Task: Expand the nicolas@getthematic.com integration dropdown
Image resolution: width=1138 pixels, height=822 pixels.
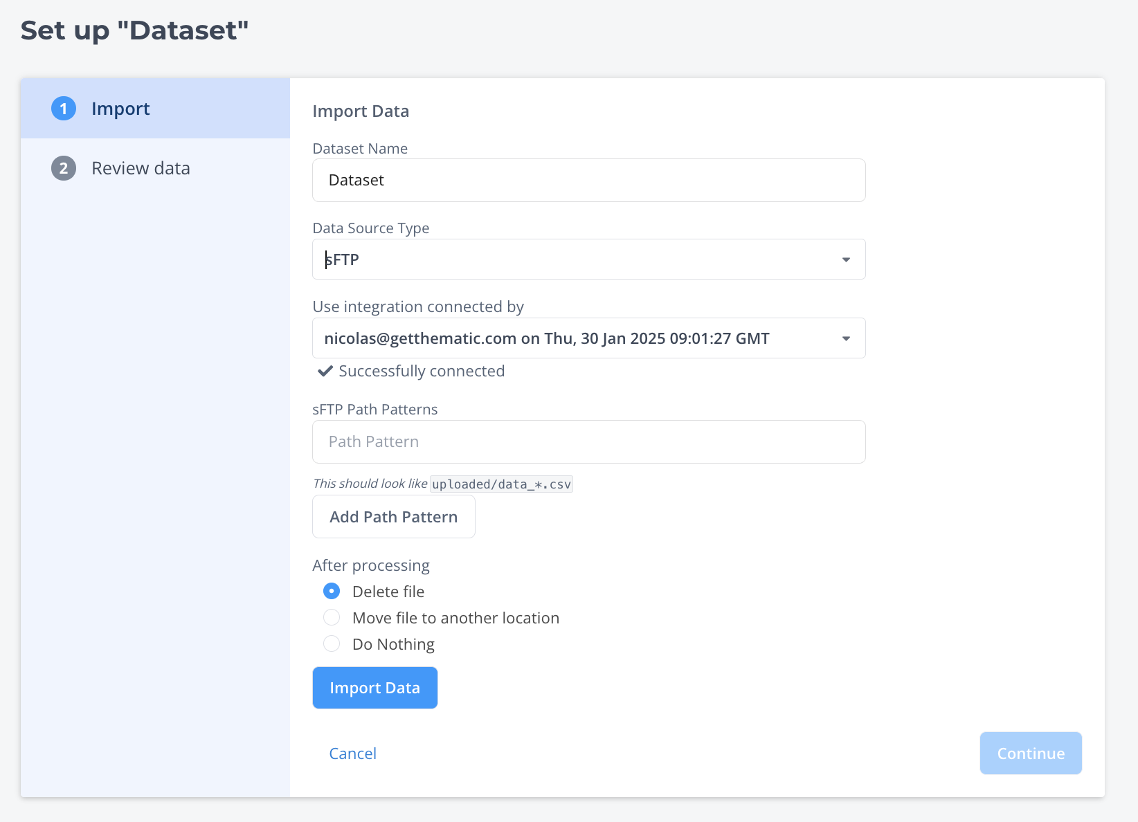Action: point(588,338)
